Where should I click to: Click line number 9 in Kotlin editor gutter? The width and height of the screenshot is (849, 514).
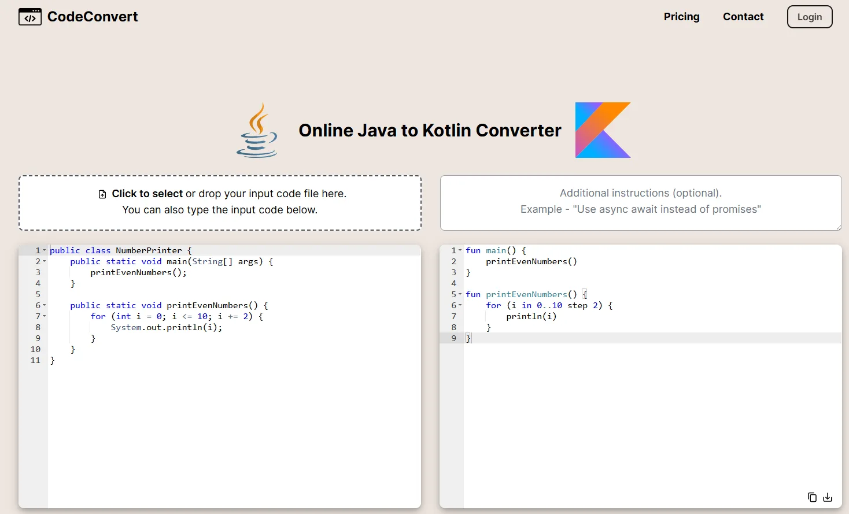point(454,338)
